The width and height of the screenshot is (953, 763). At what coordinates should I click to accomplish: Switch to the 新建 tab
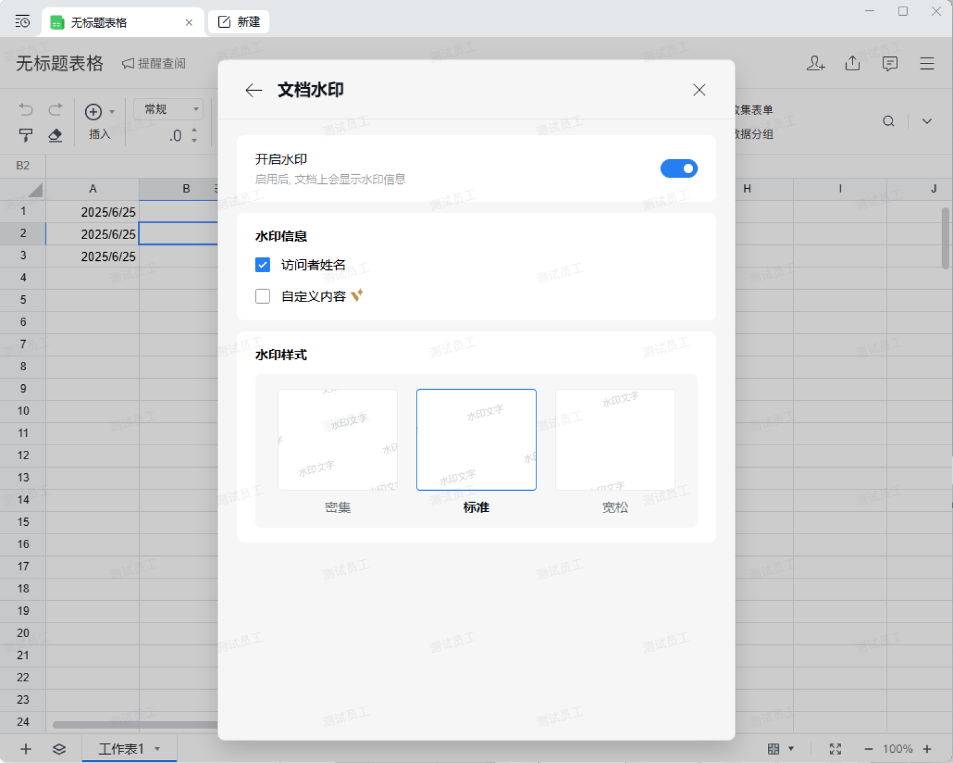point(239,22)
